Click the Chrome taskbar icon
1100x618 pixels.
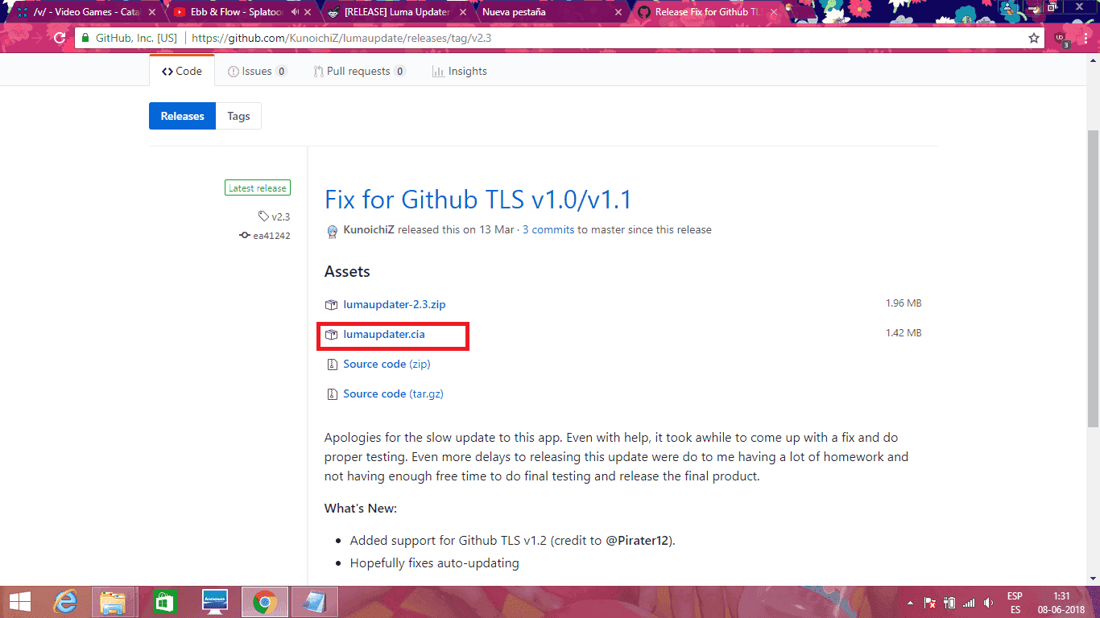click(x=264, y=601)
